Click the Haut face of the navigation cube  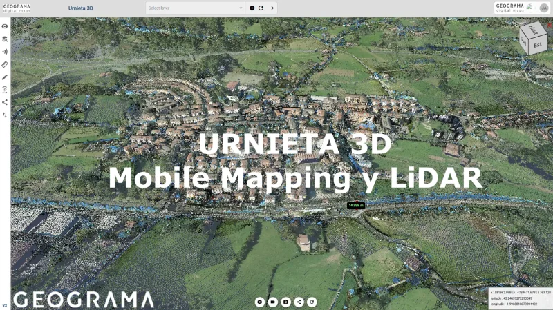[x=533, y=30]
